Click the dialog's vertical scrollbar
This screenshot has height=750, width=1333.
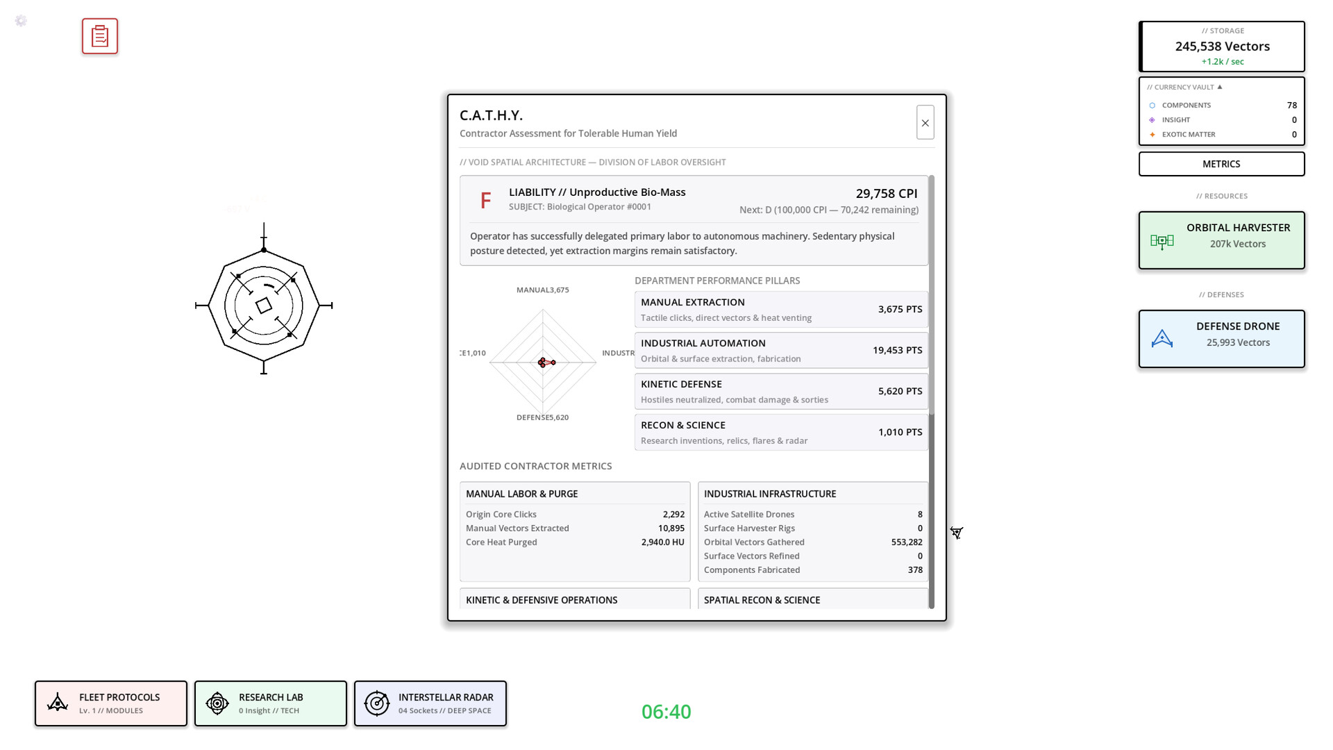tap(932, 392)
